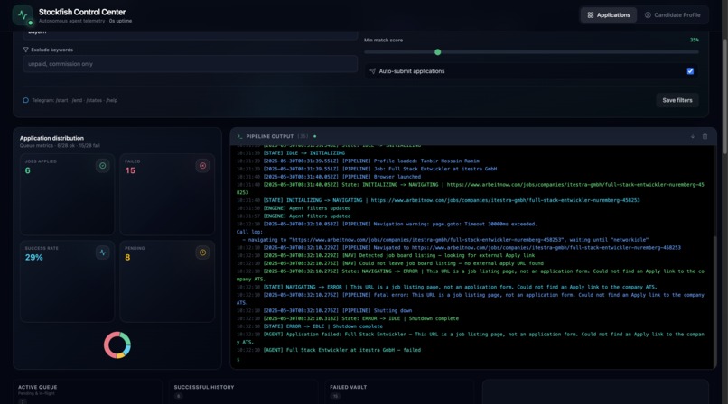The image size is (728, 404).
Task: Click the 'Detected job board listing' log line
Action: 386,255
